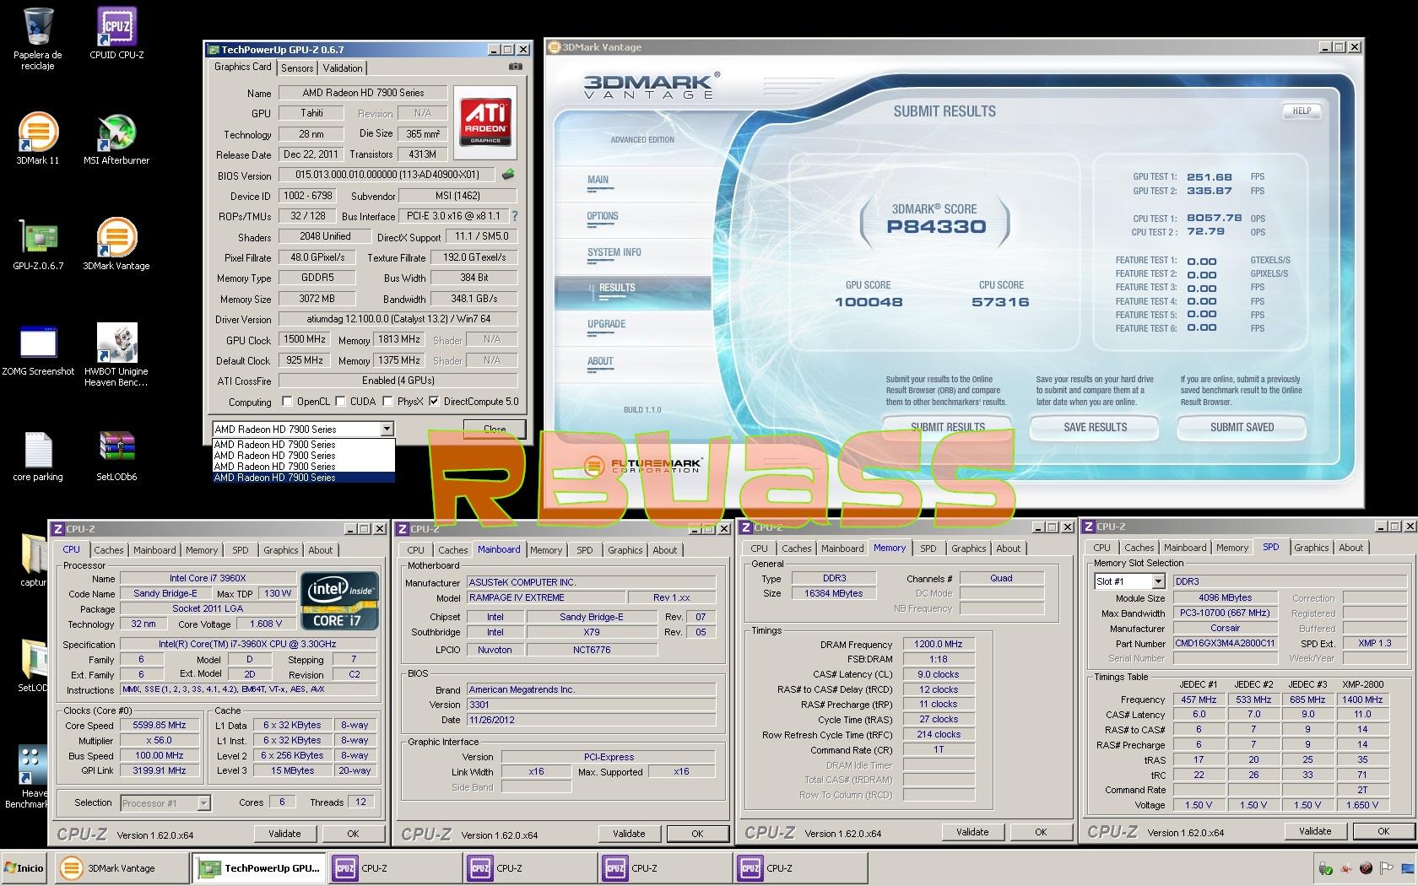The image size is (1418, 886).
Task: Click the red circular tray icon
Action: (1367, 868)
